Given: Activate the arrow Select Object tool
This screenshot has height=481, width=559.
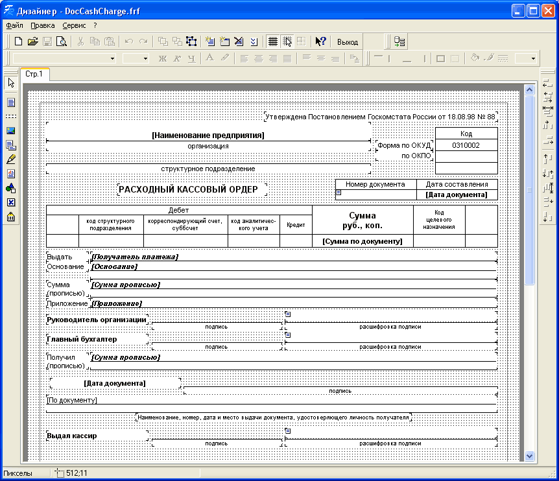Looking at the screenshot, I should tap(11, 82).
